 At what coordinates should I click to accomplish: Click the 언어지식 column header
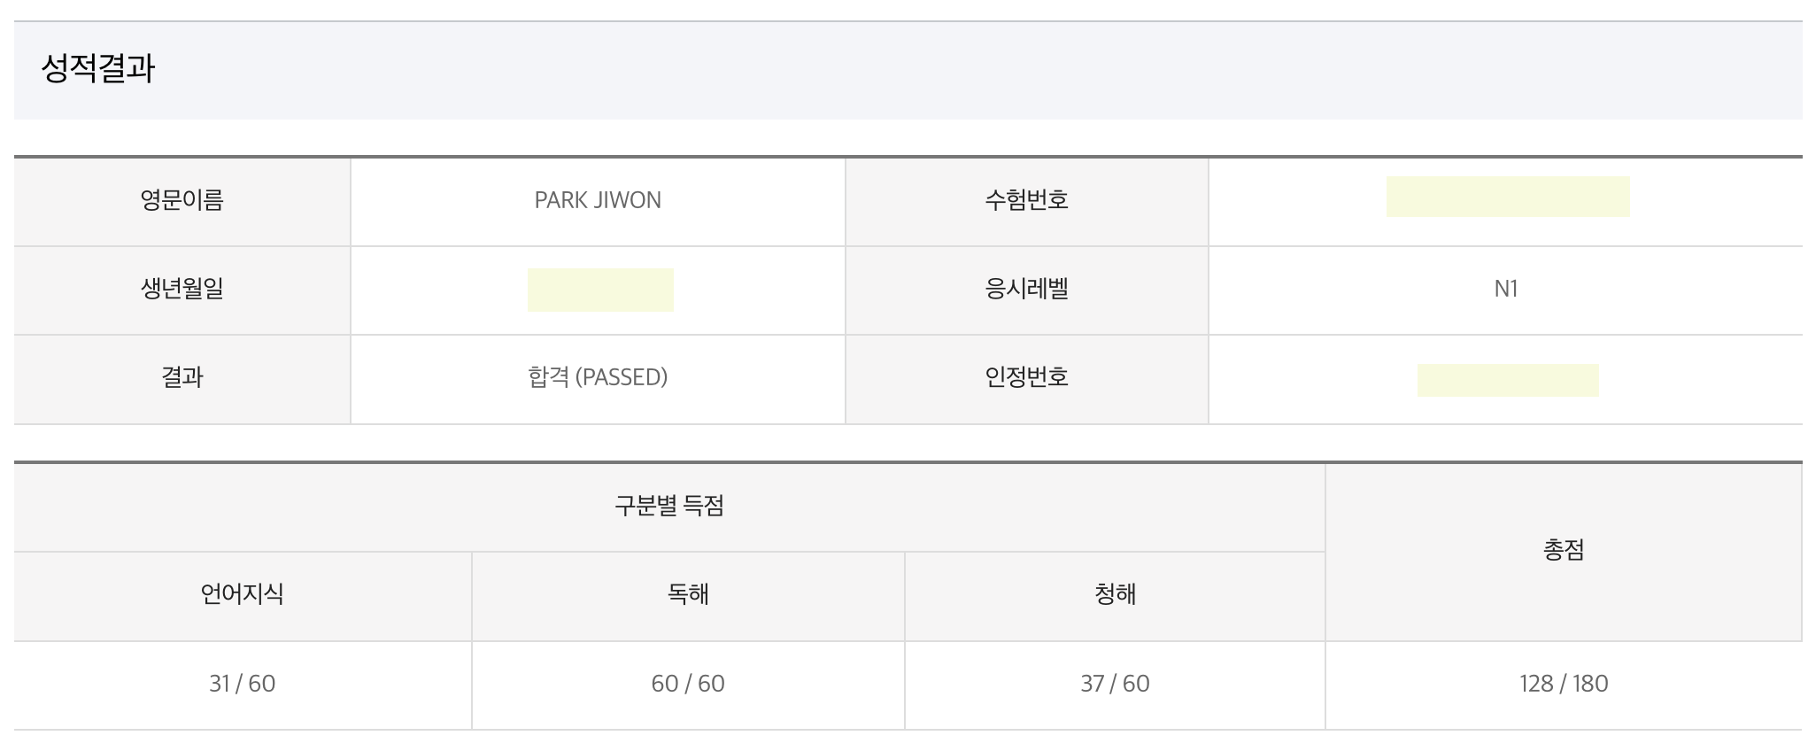[x=242, y=594]
